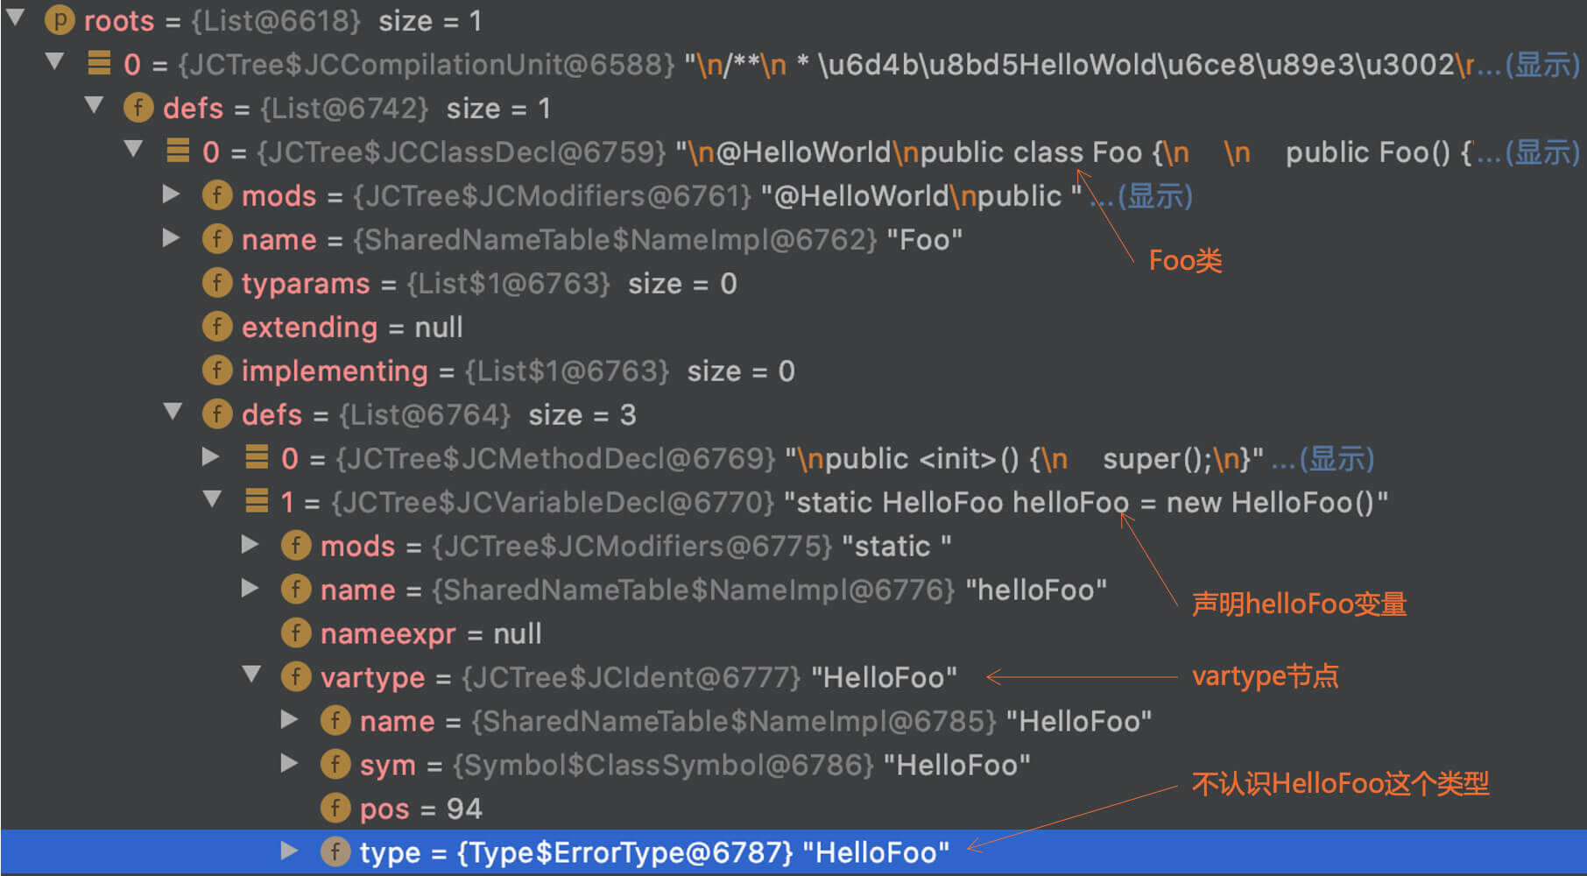Screen dimensions: 1587x876
Task: Expand the JCModifiers @HelloWorld mods node
Action: (x=172, y=194)
